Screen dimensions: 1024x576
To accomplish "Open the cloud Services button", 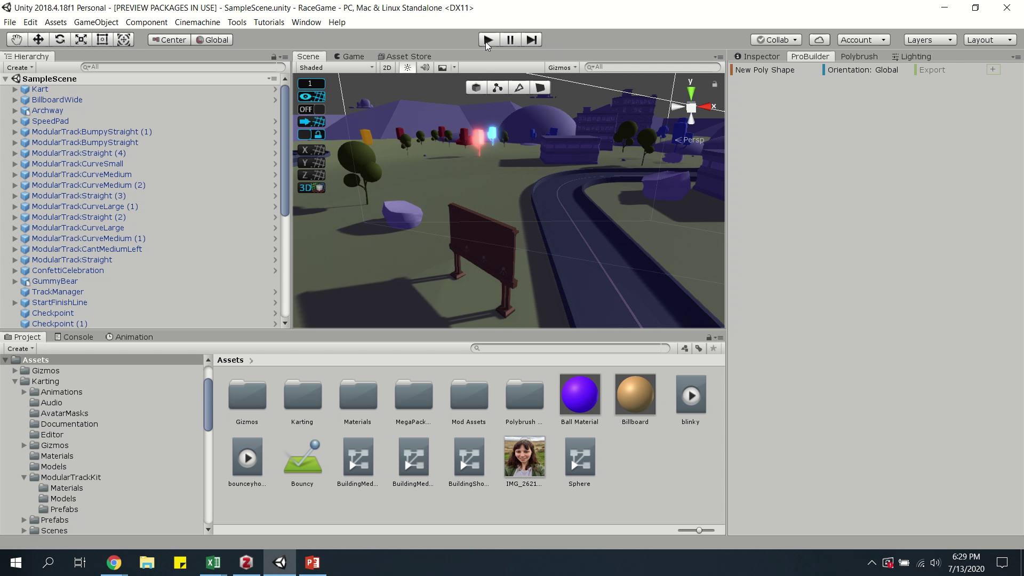I will pos(819,39).
